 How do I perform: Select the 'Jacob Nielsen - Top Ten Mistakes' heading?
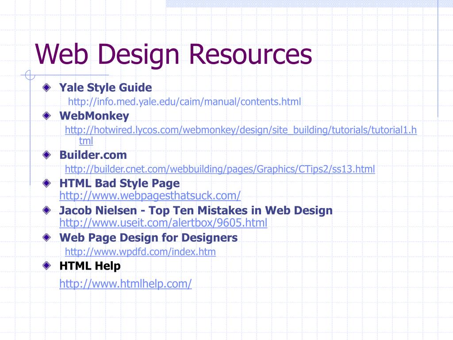196,210
